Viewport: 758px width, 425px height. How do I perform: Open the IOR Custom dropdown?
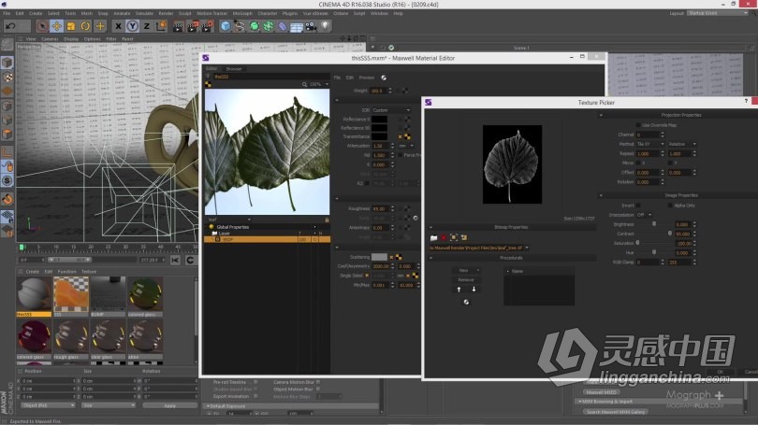(x=391, y=110)
